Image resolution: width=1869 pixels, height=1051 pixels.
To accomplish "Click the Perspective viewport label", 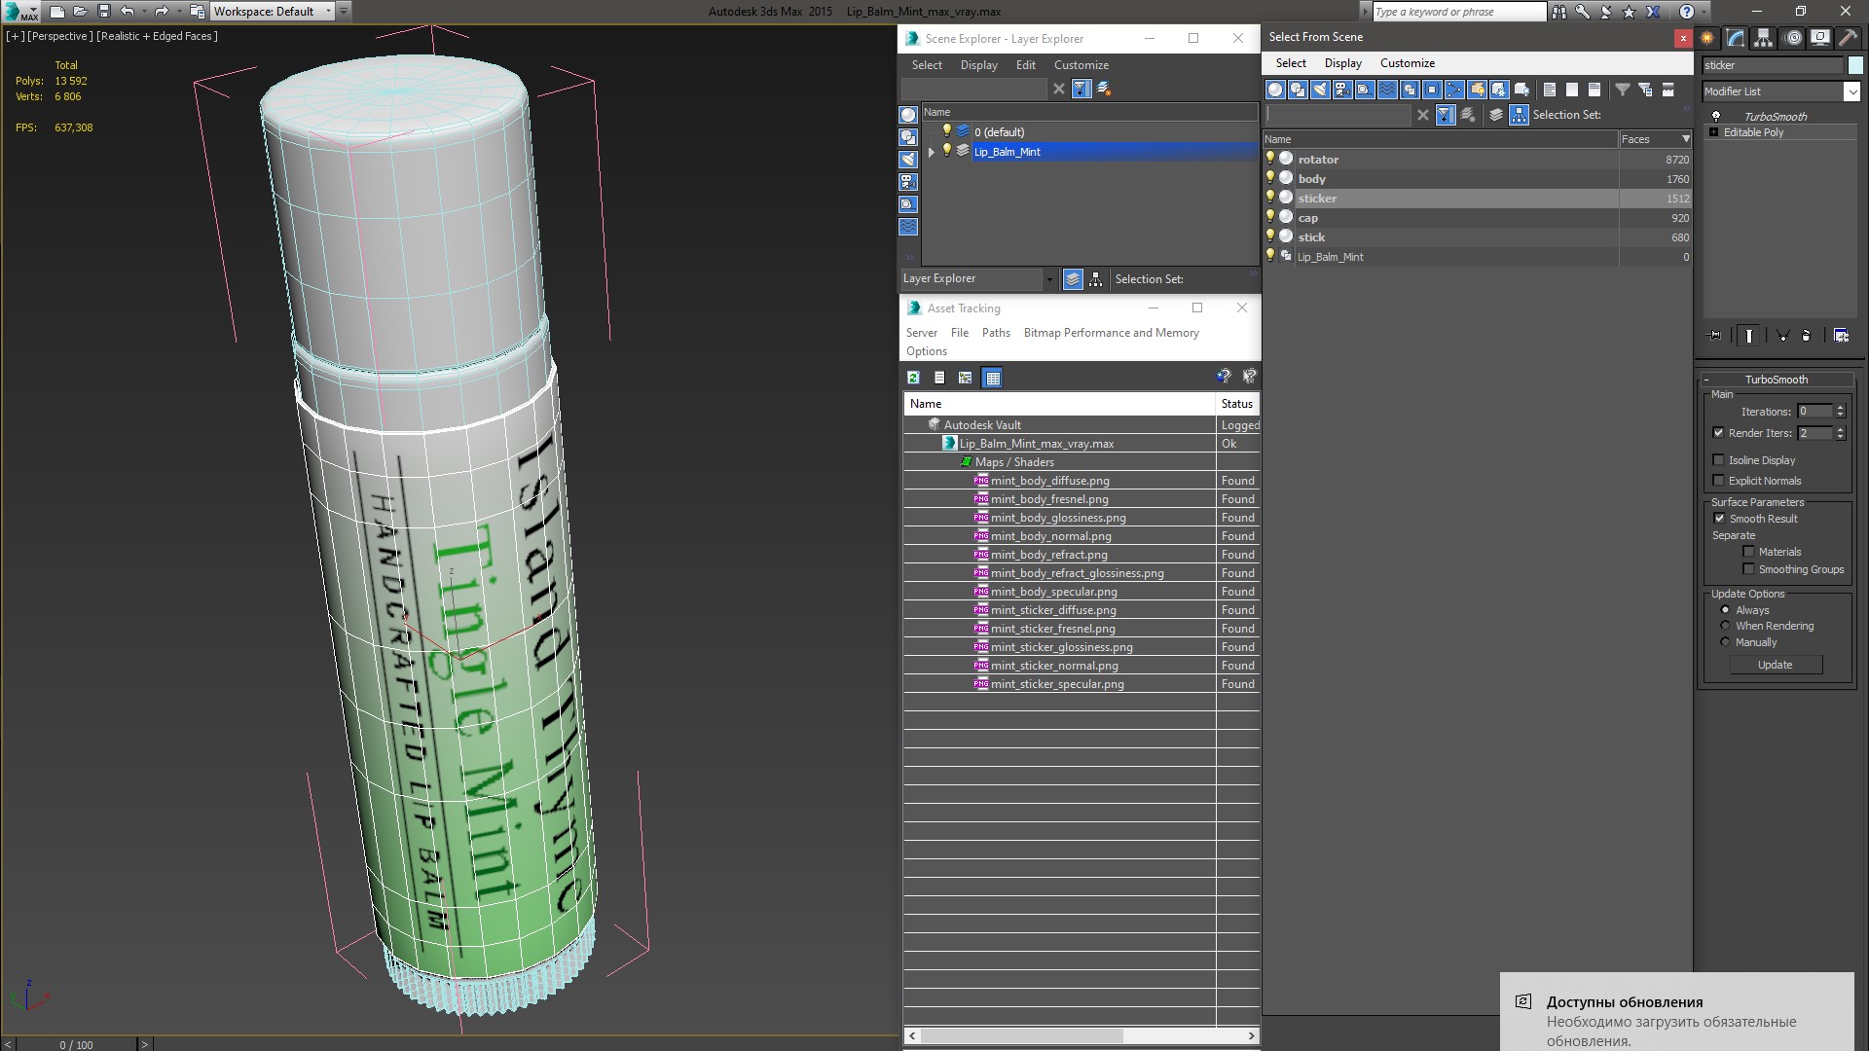I will (60, 36).
